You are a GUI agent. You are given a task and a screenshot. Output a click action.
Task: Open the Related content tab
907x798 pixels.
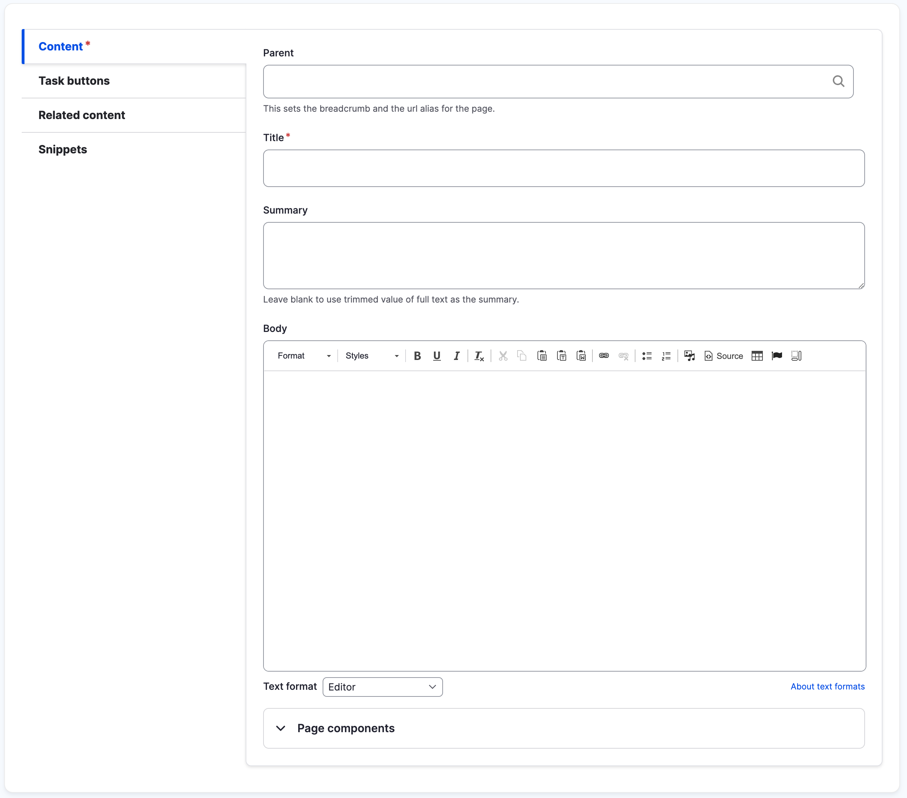tap(82, 115)
